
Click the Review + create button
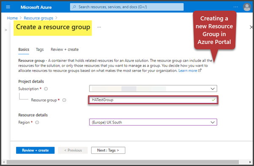tap(35, 150)
